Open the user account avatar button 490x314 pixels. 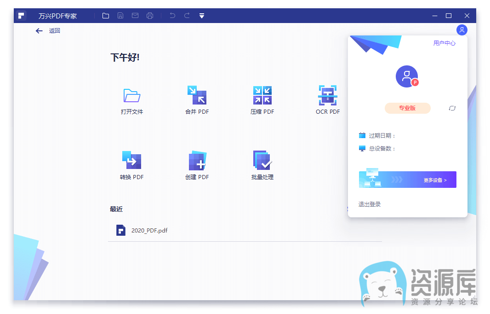(x=462, y=30)
